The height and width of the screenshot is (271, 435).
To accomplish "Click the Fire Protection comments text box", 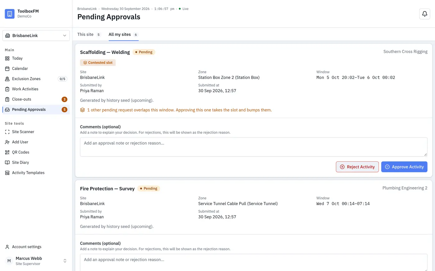I will 254,263.
